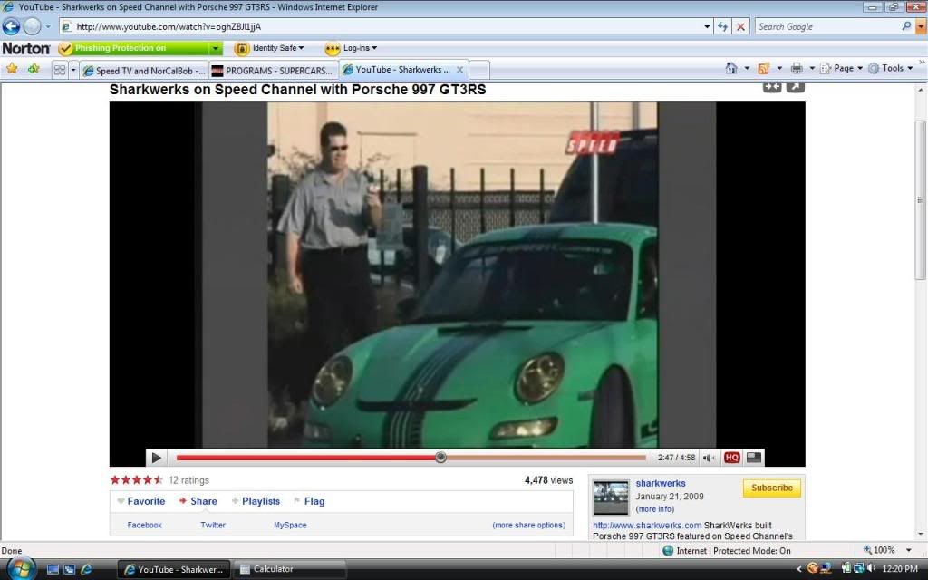The image size is (928, 580).
Task: Switch to the Speed TV and NorCalBob tab
Action: (144, 71)
